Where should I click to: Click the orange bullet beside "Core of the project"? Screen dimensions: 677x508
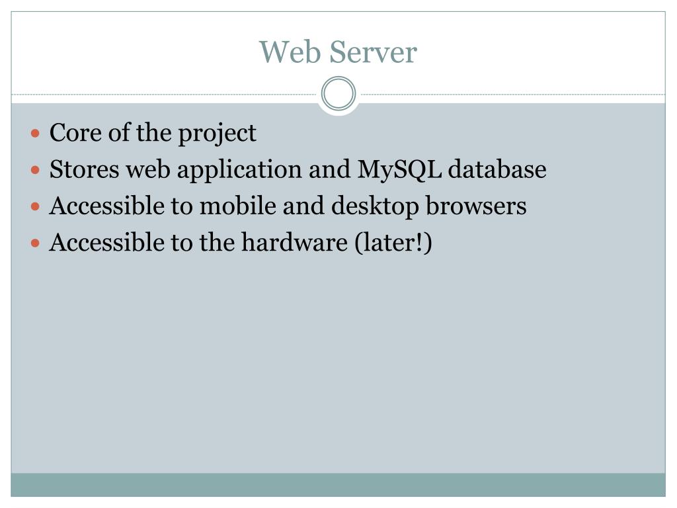click(x=36, y=133)
